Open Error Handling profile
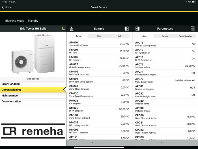Viewport: 198px width, 149px height. pyautogui.click(x=33, y=84)
